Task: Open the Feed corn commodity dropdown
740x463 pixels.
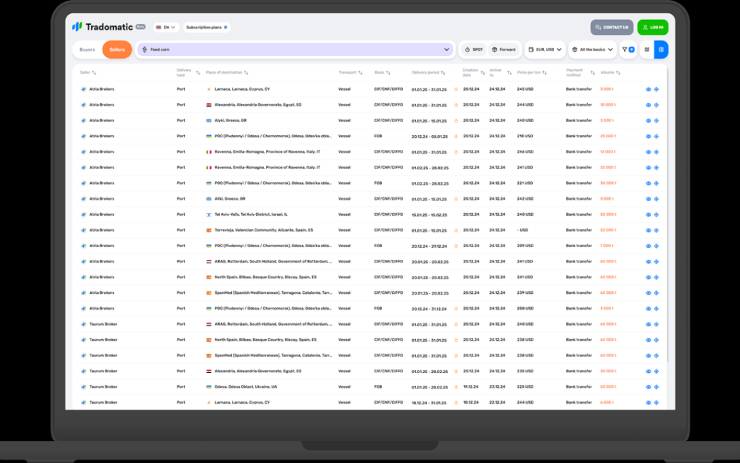Action: pyautogui.click(x=445, y=49)
